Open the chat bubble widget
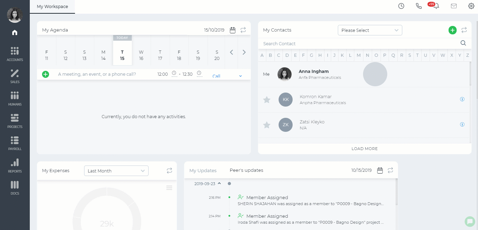Image resolution: width=478 pixels, height=230 pixels. (470, 222)
